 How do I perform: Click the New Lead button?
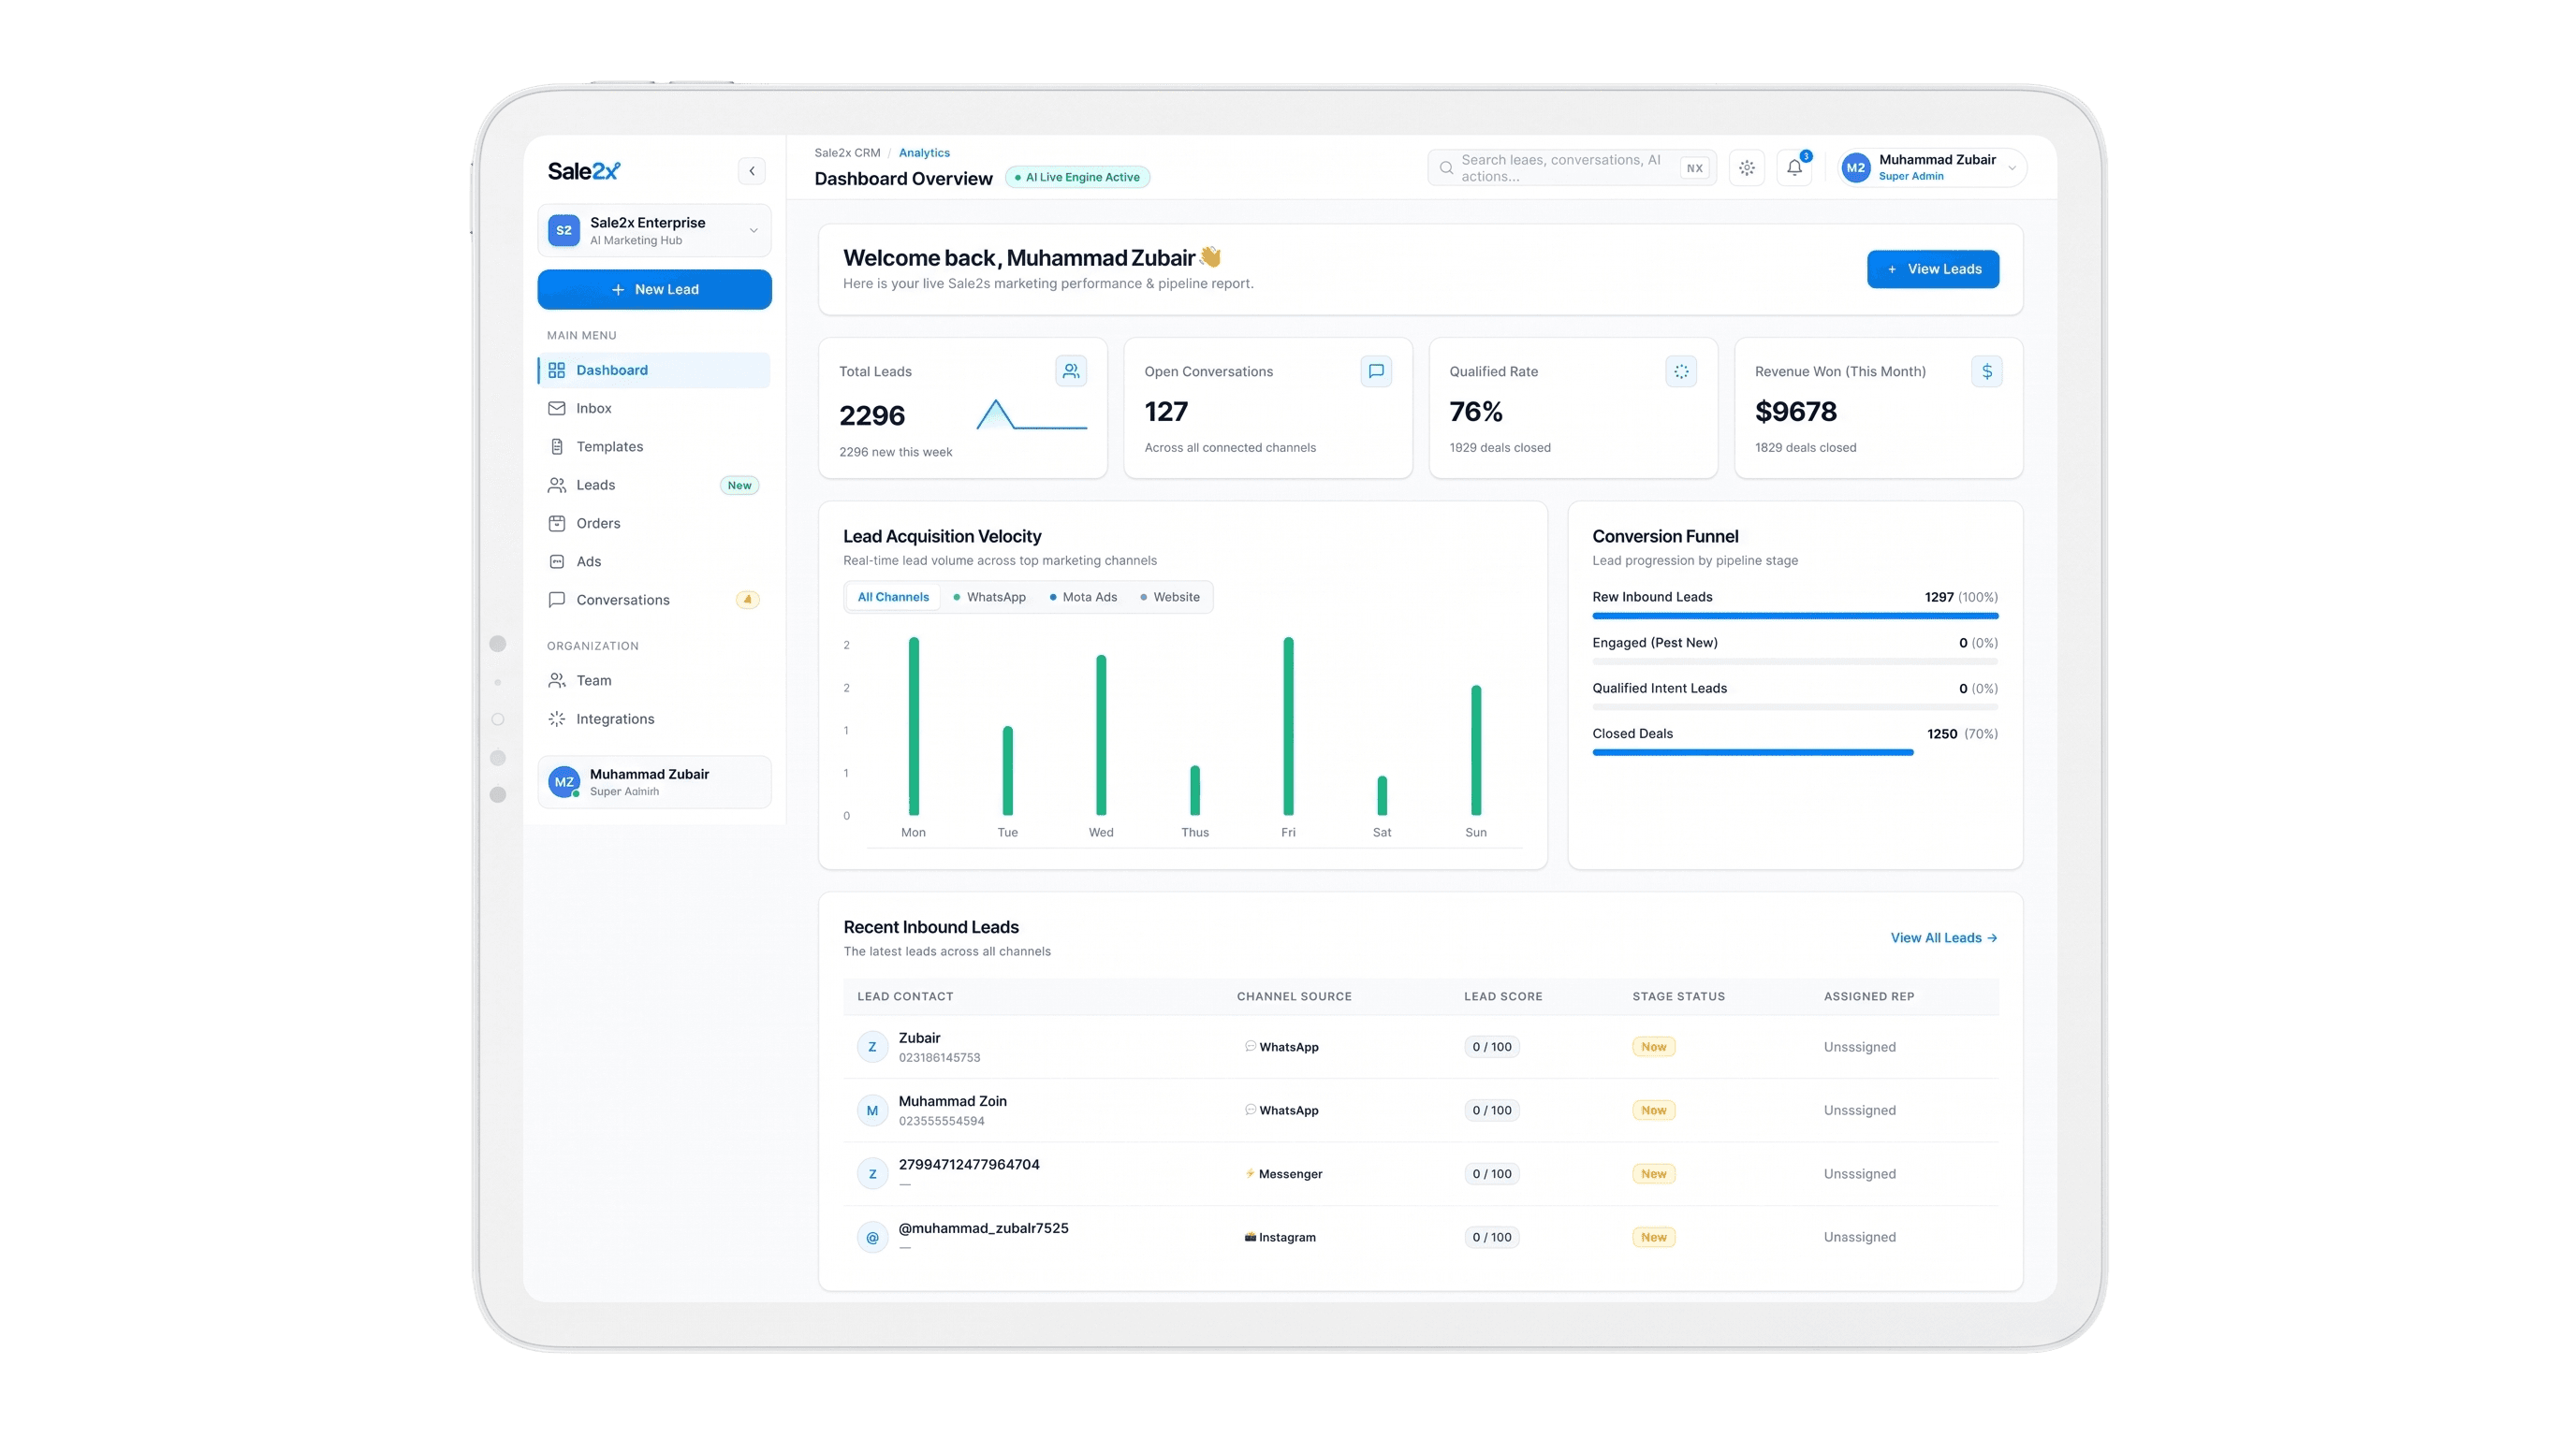[x=654, y=289]
